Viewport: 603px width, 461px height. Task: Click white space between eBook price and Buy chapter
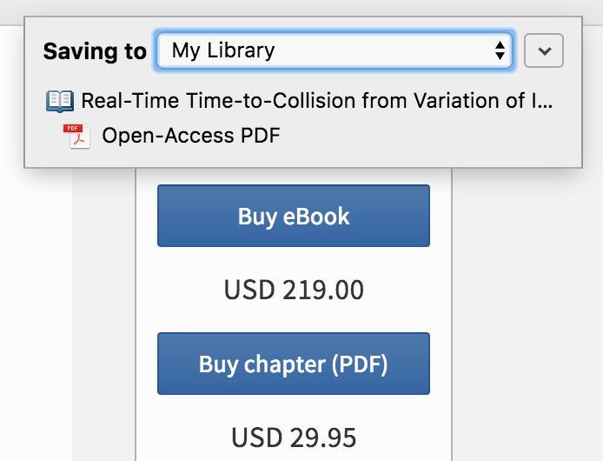(294, 318)
